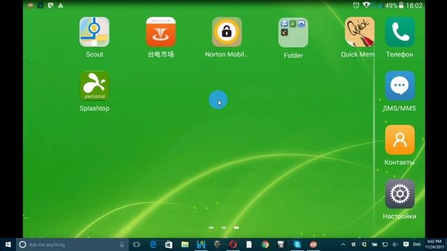Tap the first home screen page indicator

211,227
